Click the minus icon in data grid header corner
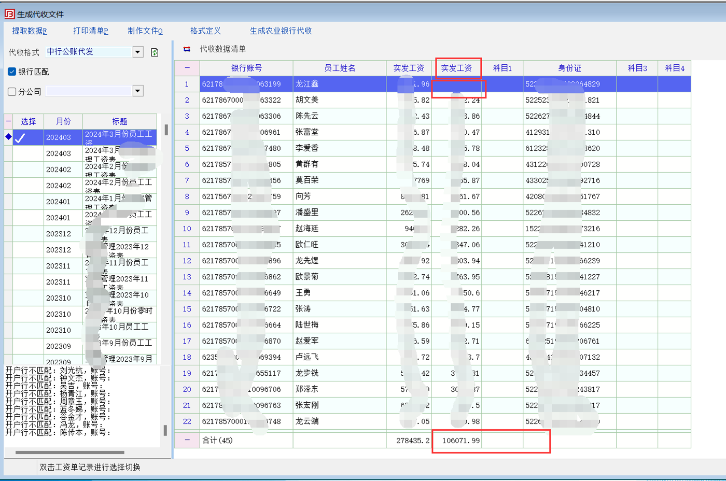 pos(187,68)
